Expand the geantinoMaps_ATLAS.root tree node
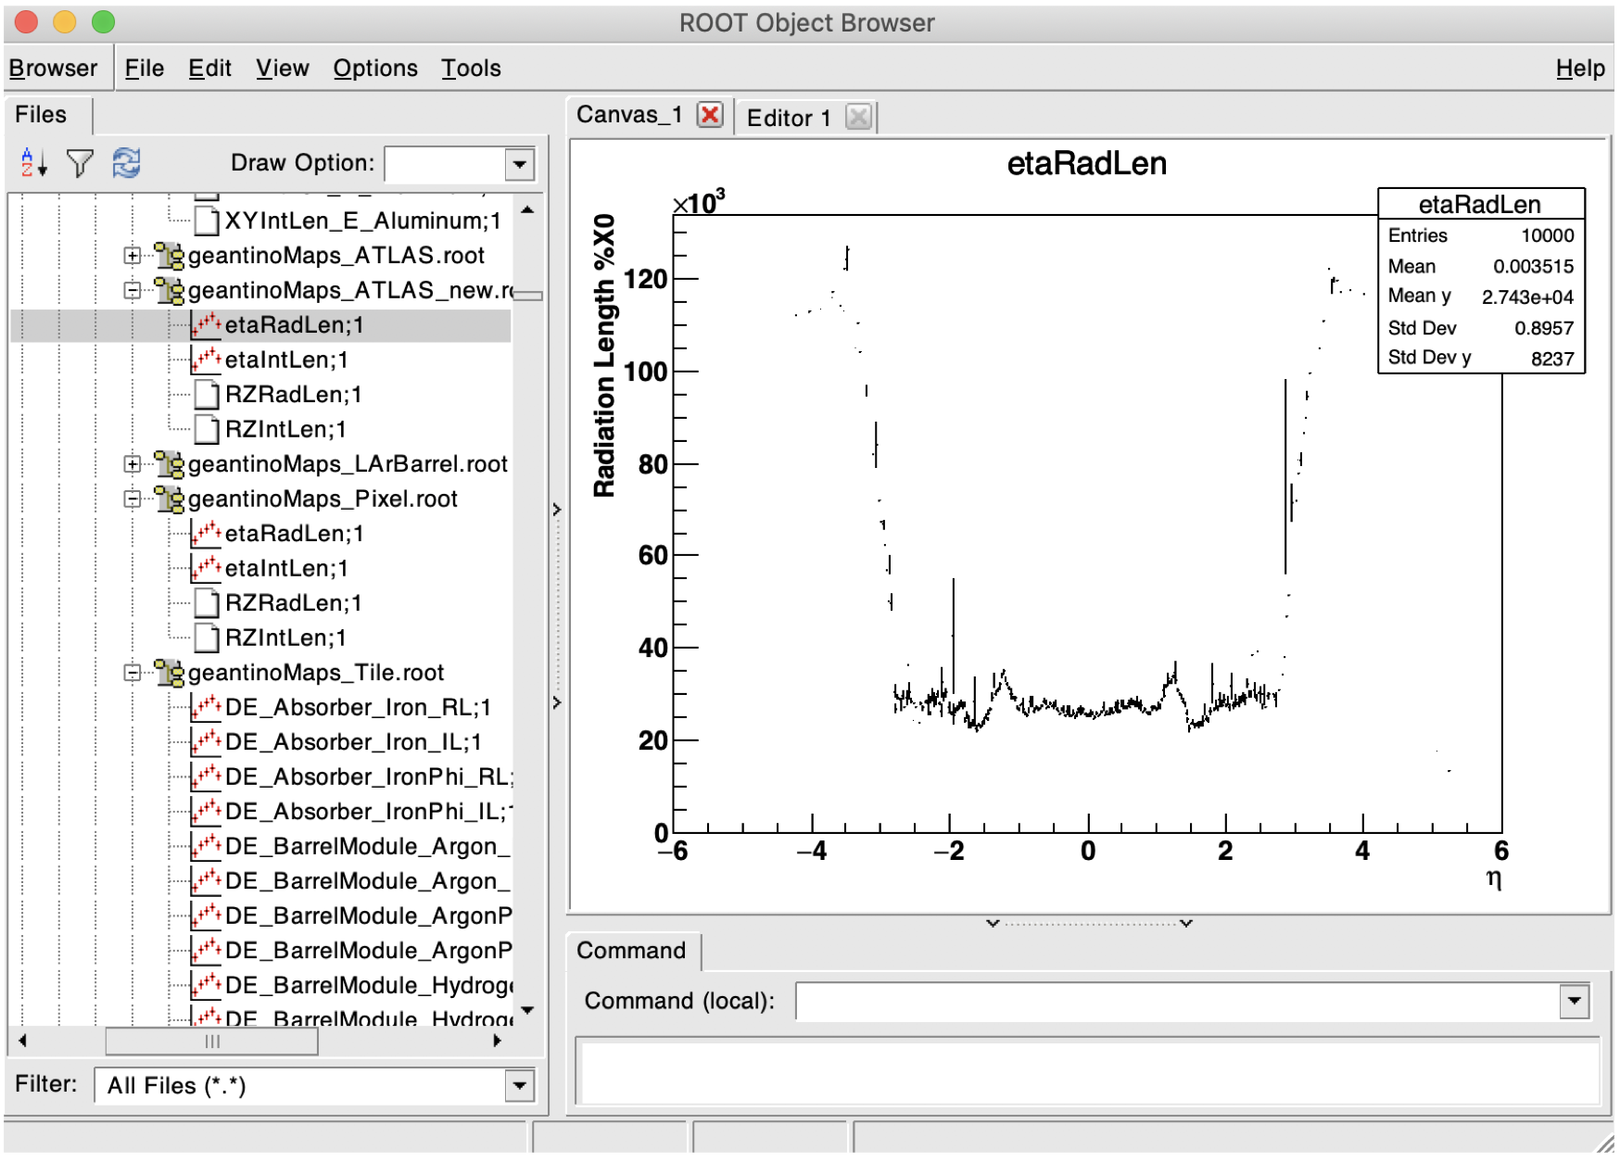 [133, 255]
